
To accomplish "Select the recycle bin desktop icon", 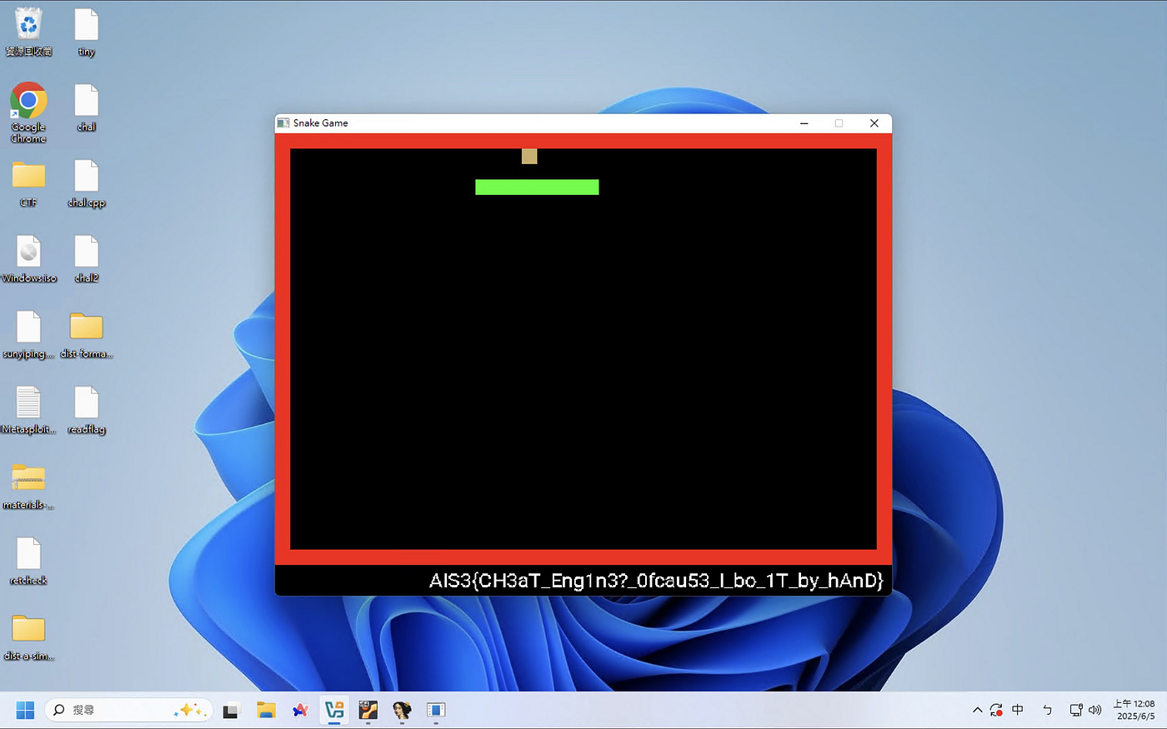I will point(28,32).
